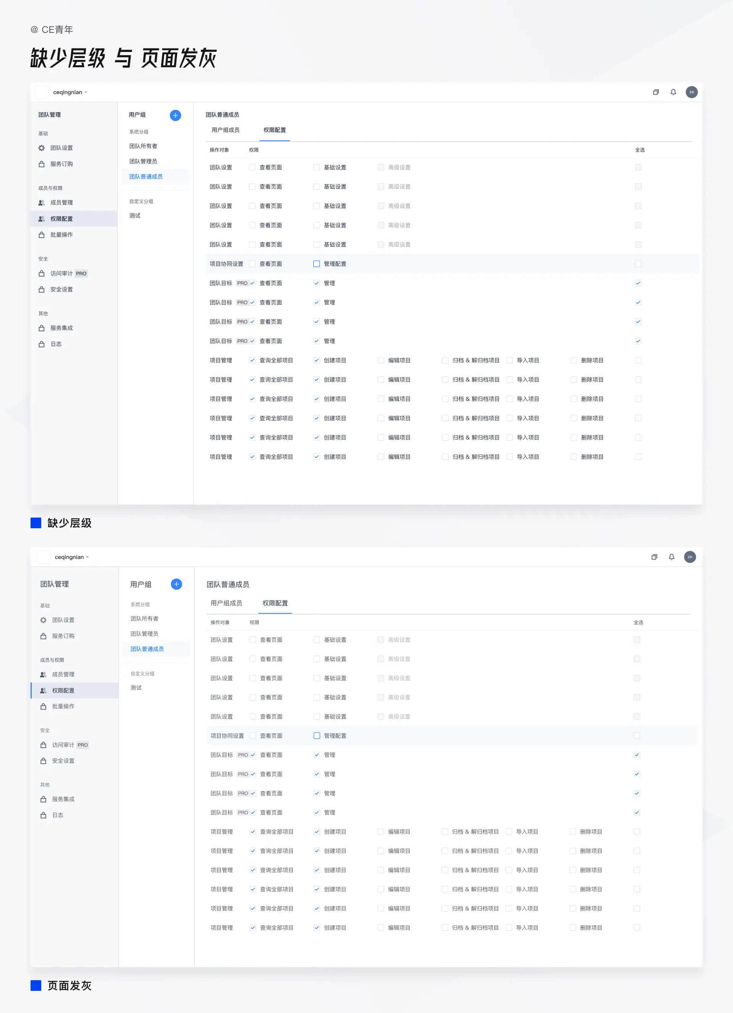Click the 团队管理 sidebar title in 缺少层级 mockup

click(50, 115)
